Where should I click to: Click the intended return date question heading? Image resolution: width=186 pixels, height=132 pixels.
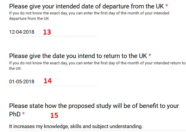point(78,56)
